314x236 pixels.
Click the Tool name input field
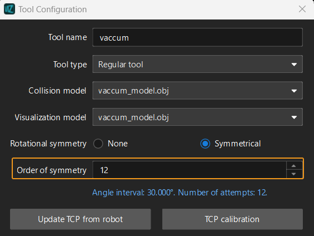[x=197, y=37]
